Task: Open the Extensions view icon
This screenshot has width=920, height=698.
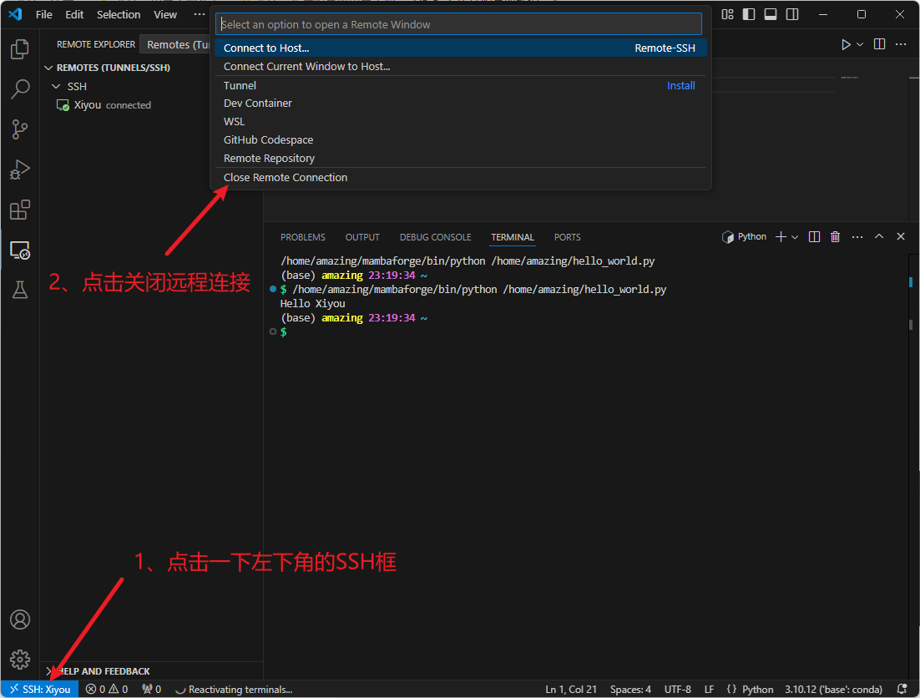Action: click(x=19, y=210)
